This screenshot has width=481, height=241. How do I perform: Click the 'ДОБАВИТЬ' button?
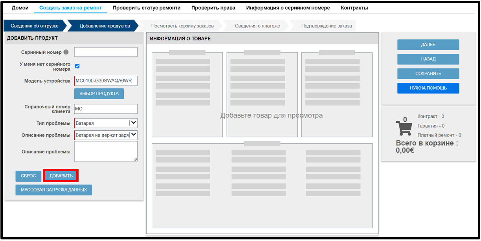(61, 176)
